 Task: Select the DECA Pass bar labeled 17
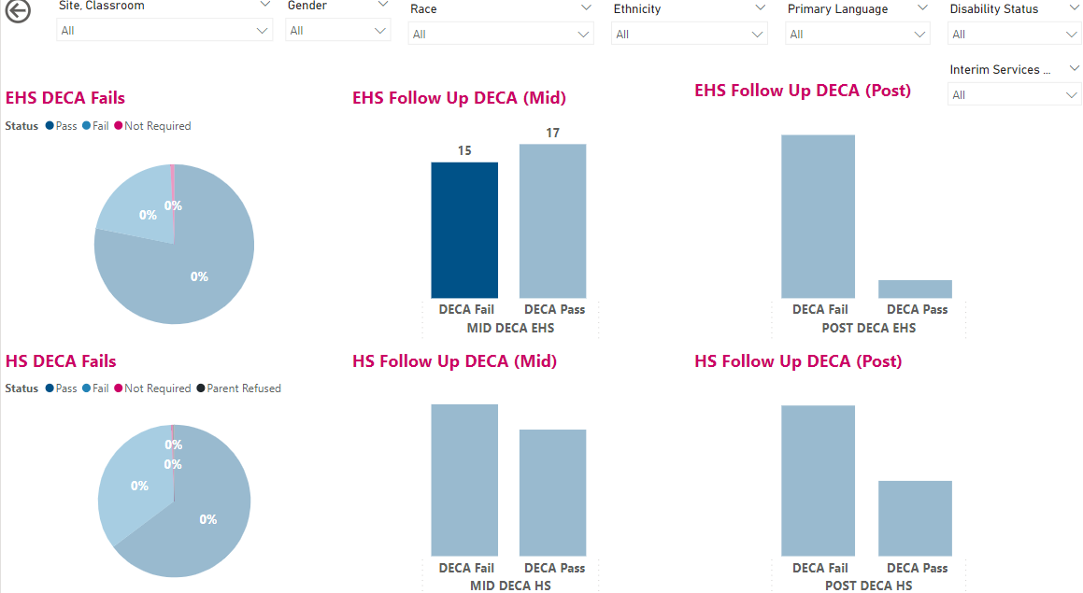point(552,221)
